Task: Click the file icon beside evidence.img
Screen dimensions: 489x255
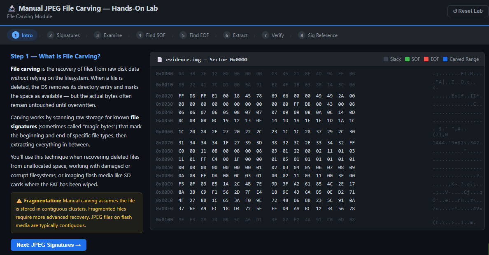Action: click(x=160, y=59)
